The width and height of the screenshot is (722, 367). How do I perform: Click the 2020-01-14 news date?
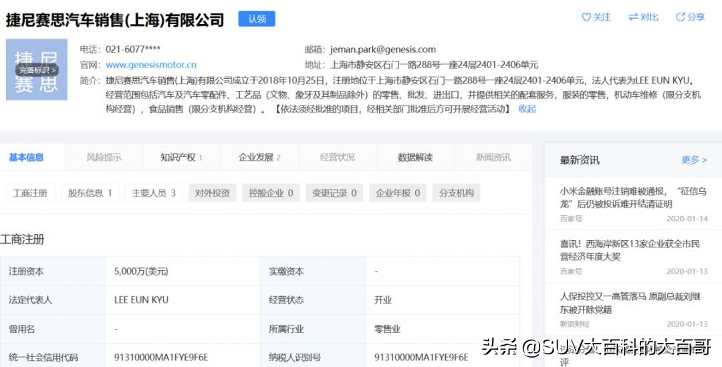[687, 219]
